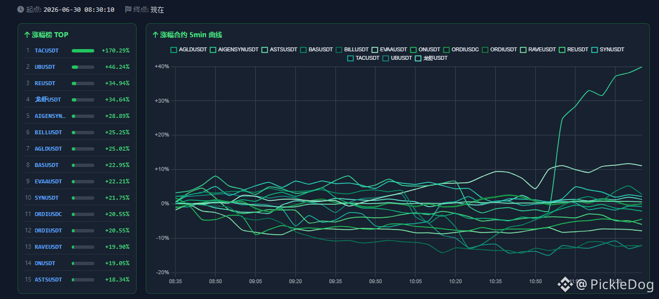Image resolution: width=659 pixels, height=299 pixels.
Task: Open REUSDT in the gainers list
Action: pyautogui.click(x=45, y=83)
